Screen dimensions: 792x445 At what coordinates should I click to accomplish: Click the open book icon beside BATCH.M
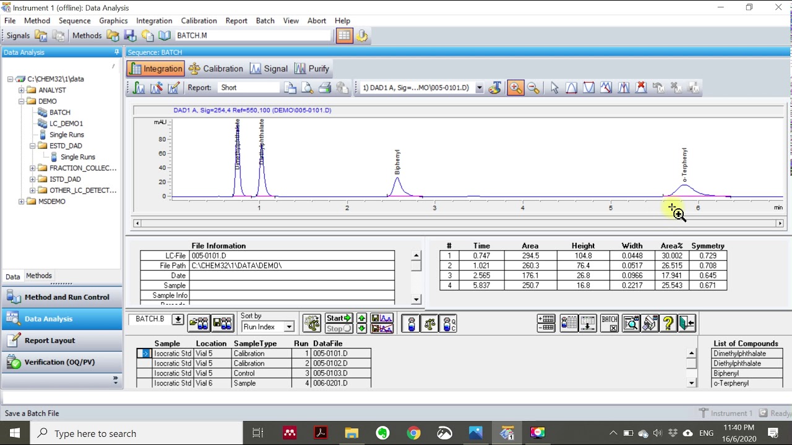coord(165,35)
